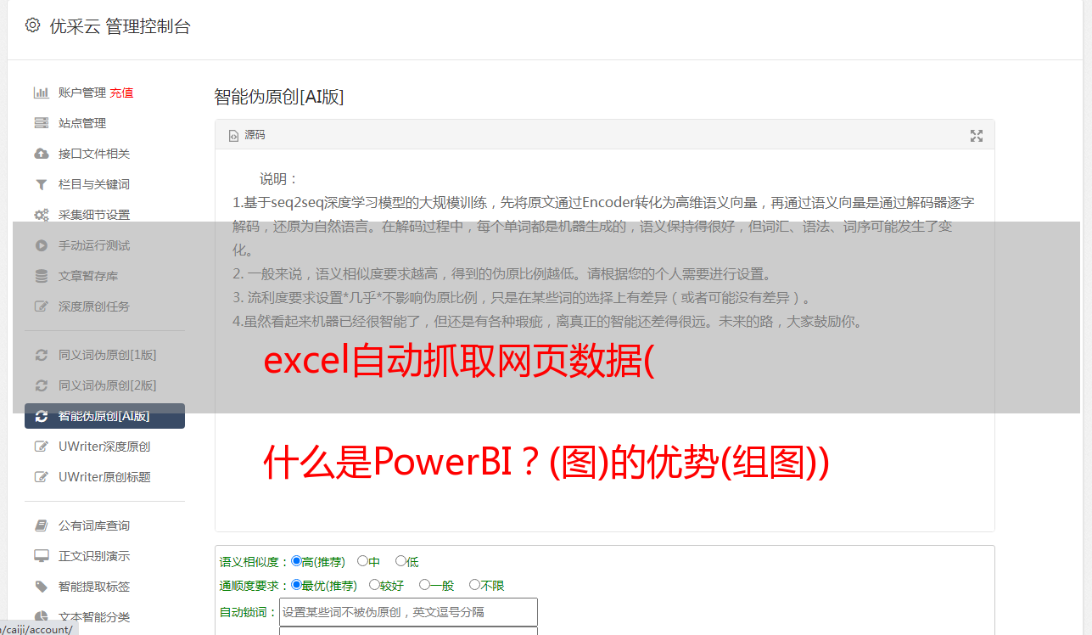This screenshot has height=635, width=1092.
Task: Click the tag icon for 智能提取标签
Action: click(41, 587)
